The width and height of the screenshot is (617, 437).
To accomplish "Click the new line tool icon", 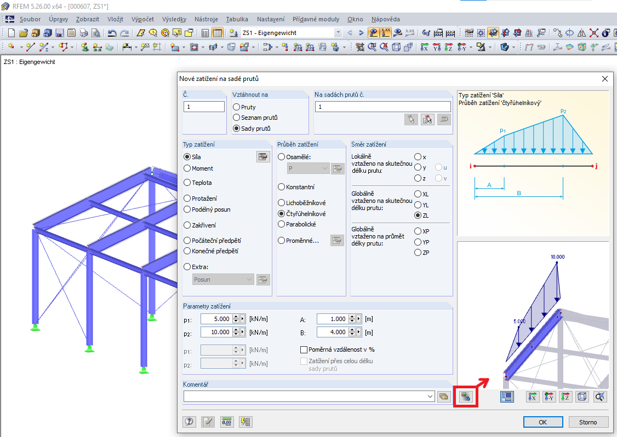I will 30,47.
